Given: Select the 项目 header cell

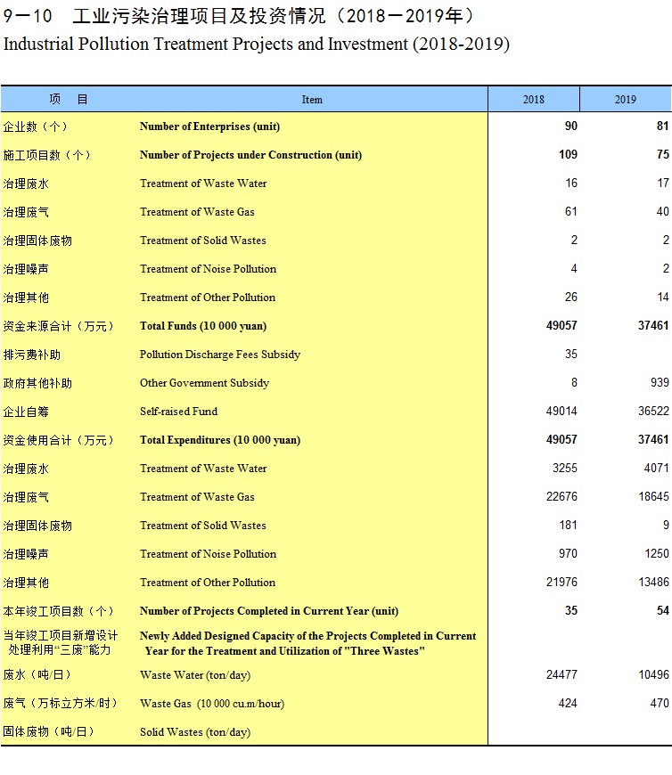Looking at the screenshot, I should pos(69,100).
